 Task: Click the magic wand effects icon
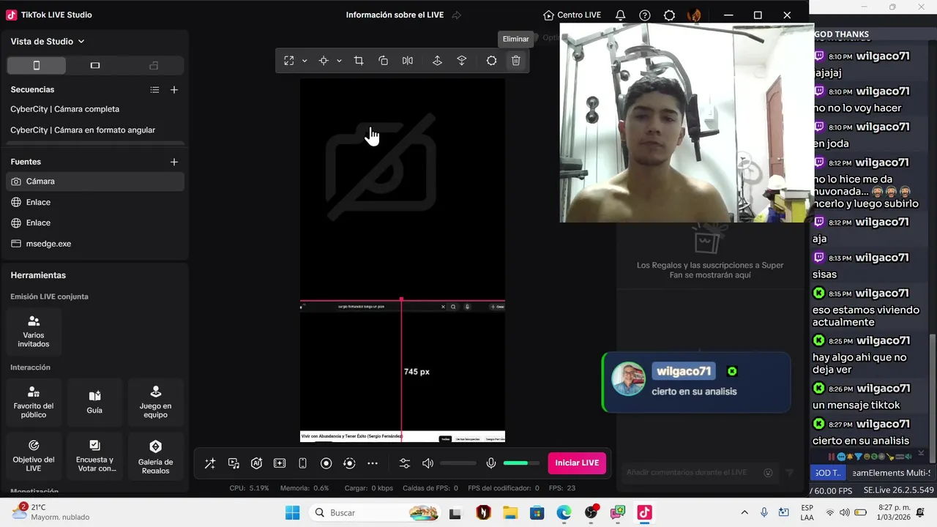[210, 463]
